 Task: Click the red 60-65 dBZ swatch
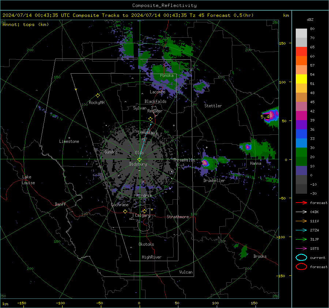click(301, 52)
